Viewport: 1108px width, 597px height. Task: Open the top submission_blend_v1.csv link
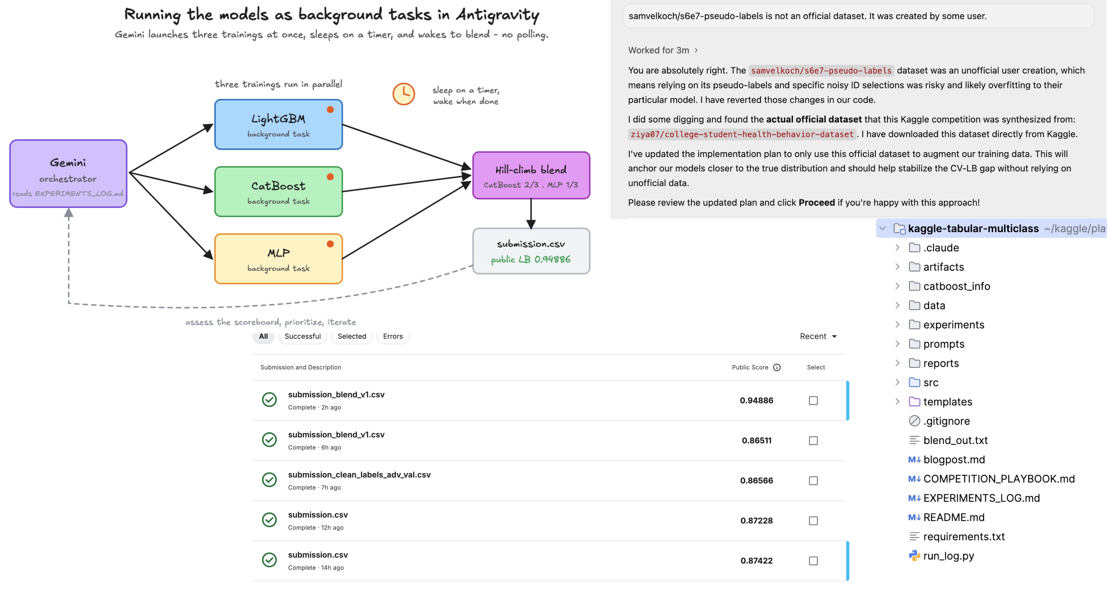point(336,394)
